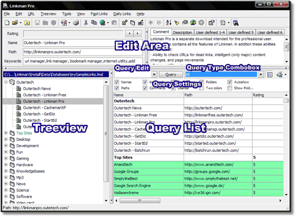The width and height of the screenshot is (296, 217).
Task: Click the Name column header
Action: [x=149, y=95]
